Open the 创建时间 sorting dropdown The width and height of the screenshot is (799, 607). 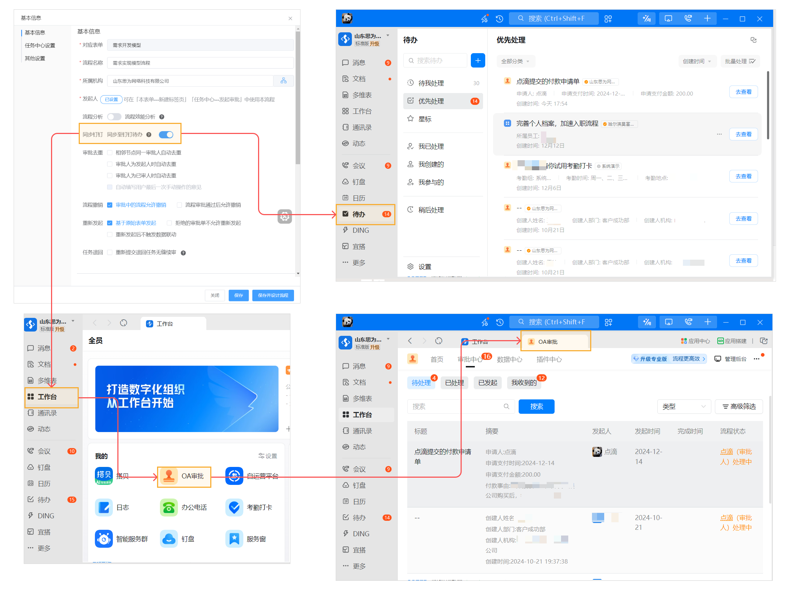697,61
